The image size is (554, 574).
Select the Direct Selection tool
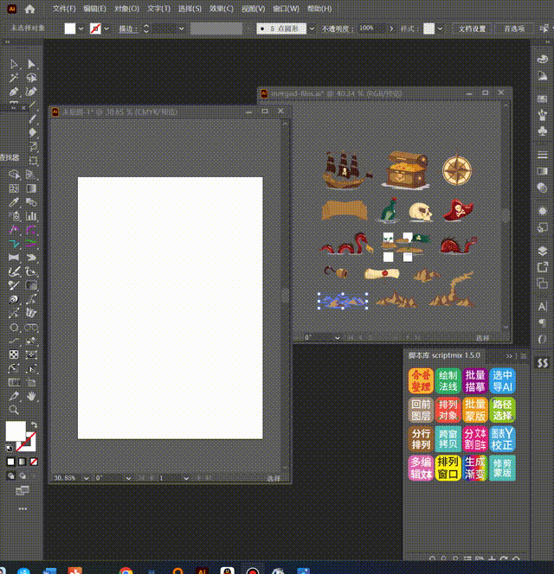point(31,65)
